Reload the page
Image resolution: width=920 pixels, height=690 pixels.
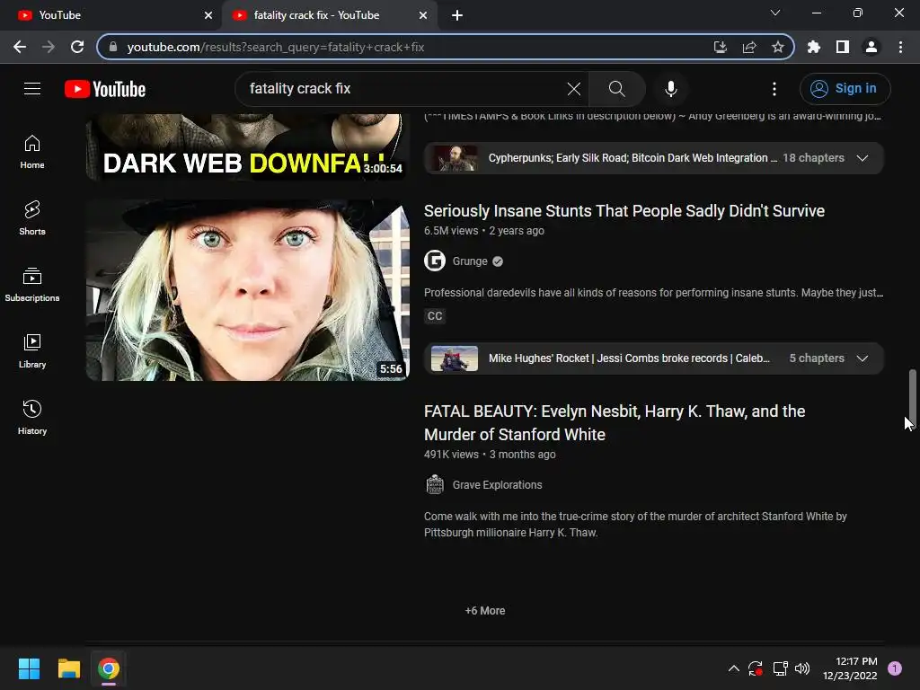77,47
